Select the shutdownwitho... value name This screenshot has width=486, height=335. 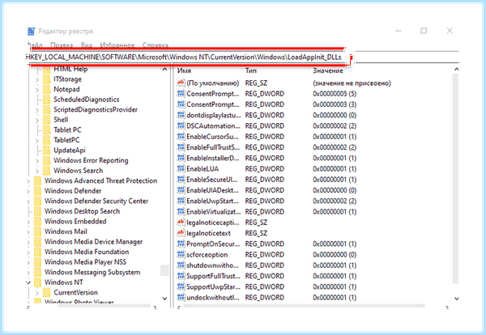(x=212, y=265)
